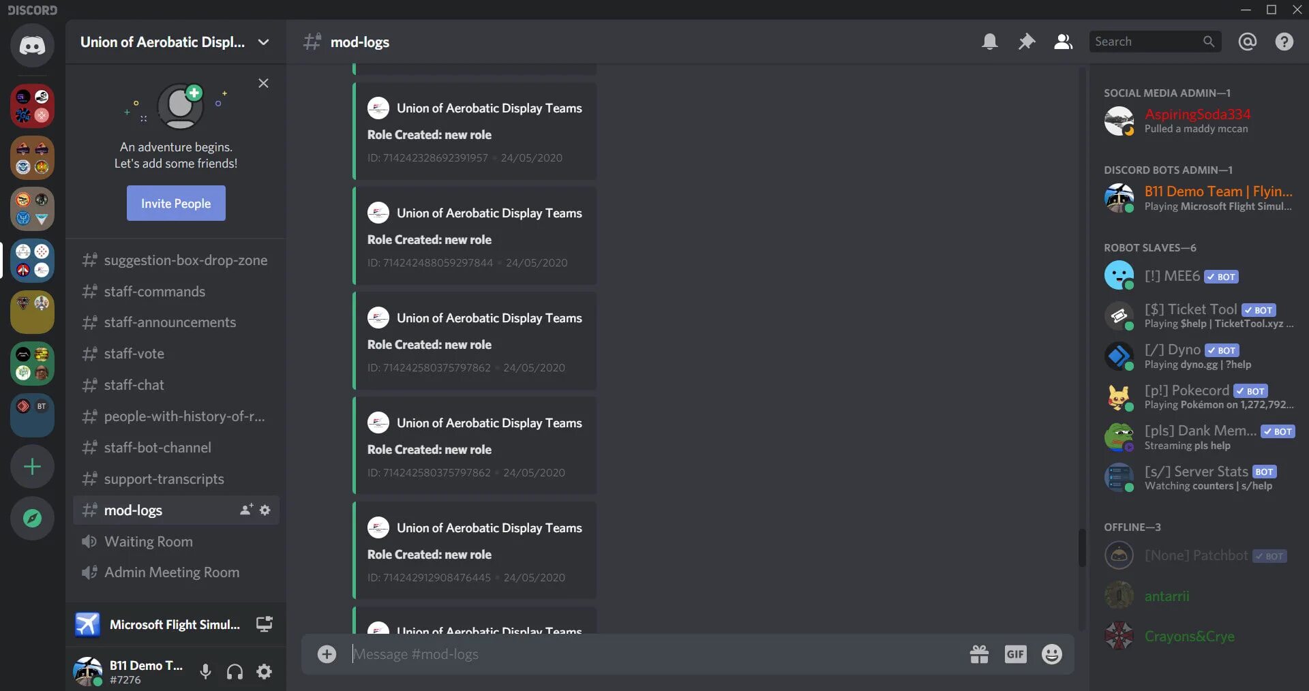
Task: Open user settings gear
Action: 264,672
